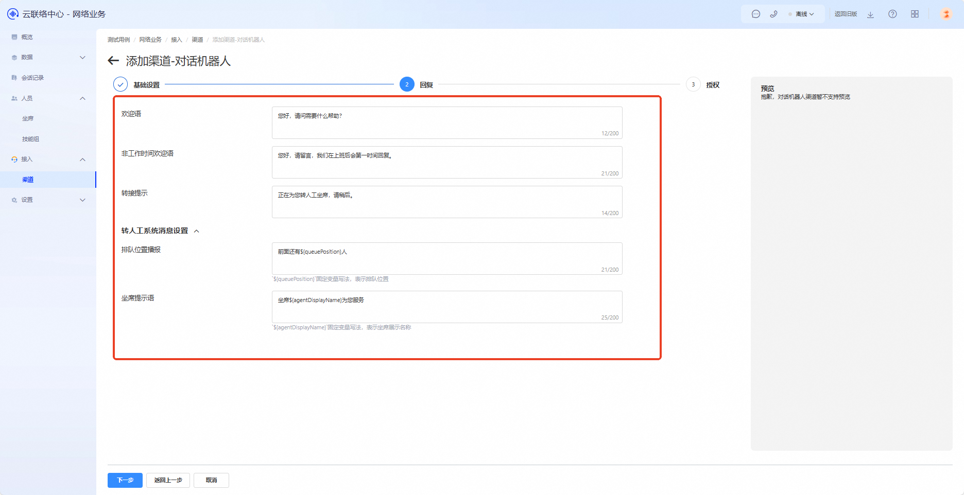Click the step 3 circle

[693, 84]
